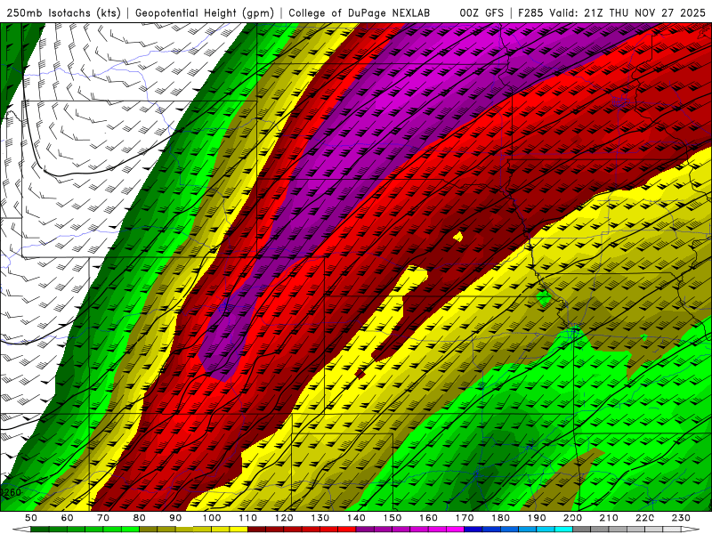The height and width of the screenshot is (534, 712).
Task: Click the "00Z GFS" model run label
Action: click(x=481, y=13)
